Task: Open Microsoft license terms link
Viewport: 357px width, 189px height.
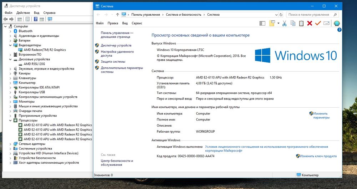Action: pos(266,149)
